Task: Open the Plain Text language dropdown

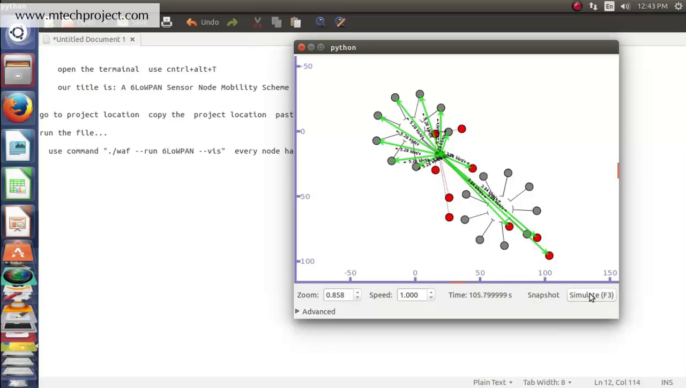Action: coord(493,382)
